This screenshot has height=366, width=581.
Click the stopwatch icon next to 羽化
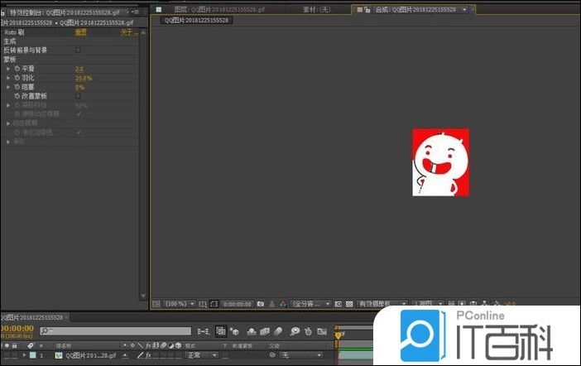tap(17, 78)
